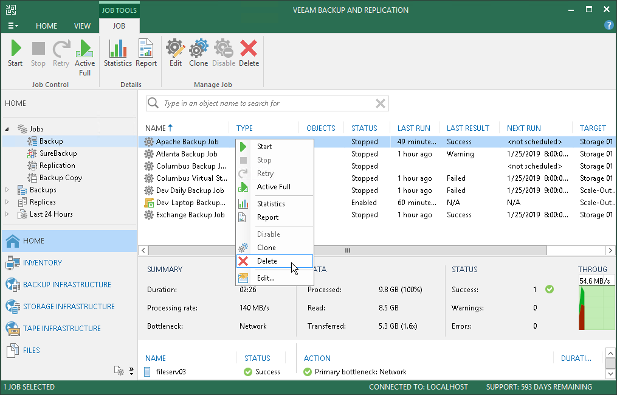This screenshot has width=617, height=395.
Task: Sort by LAST RESULT column header
Action: point(468,128)
